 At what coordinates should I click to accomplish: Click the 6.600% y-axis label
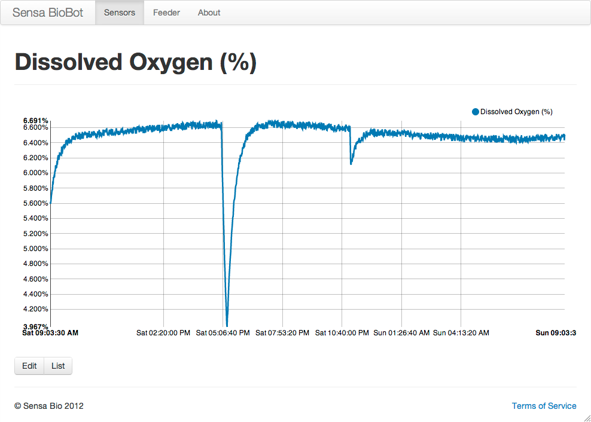coord(36,127)
